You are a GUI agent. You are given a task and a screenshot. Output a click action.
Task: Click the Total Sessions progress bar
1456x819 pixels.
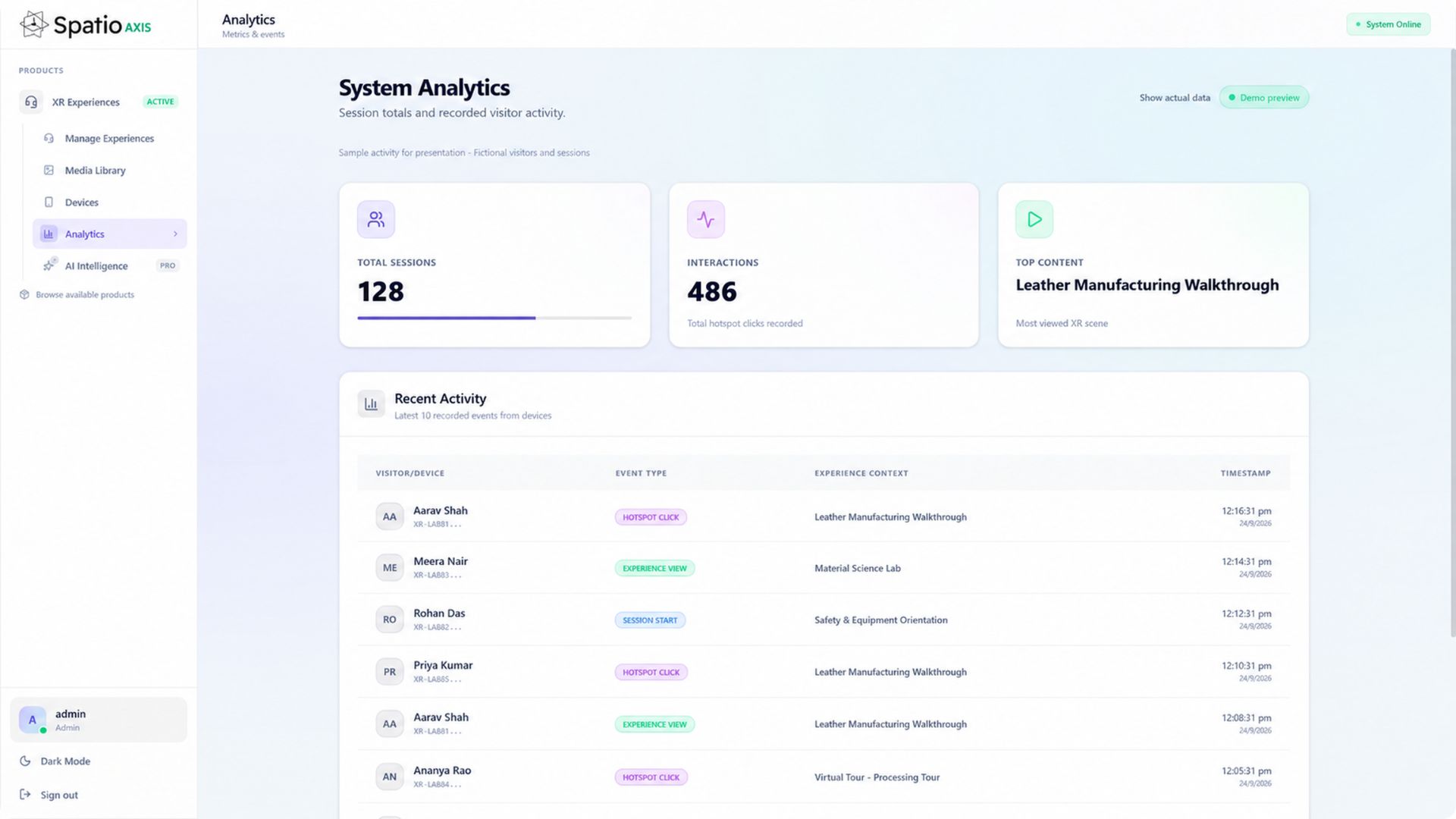click(494, 318)
